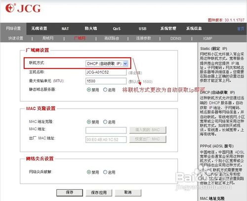Click the PPPoE (ADSL 拨号) help heading
This screenshot has height=201, width=247.
coord(216,146)
